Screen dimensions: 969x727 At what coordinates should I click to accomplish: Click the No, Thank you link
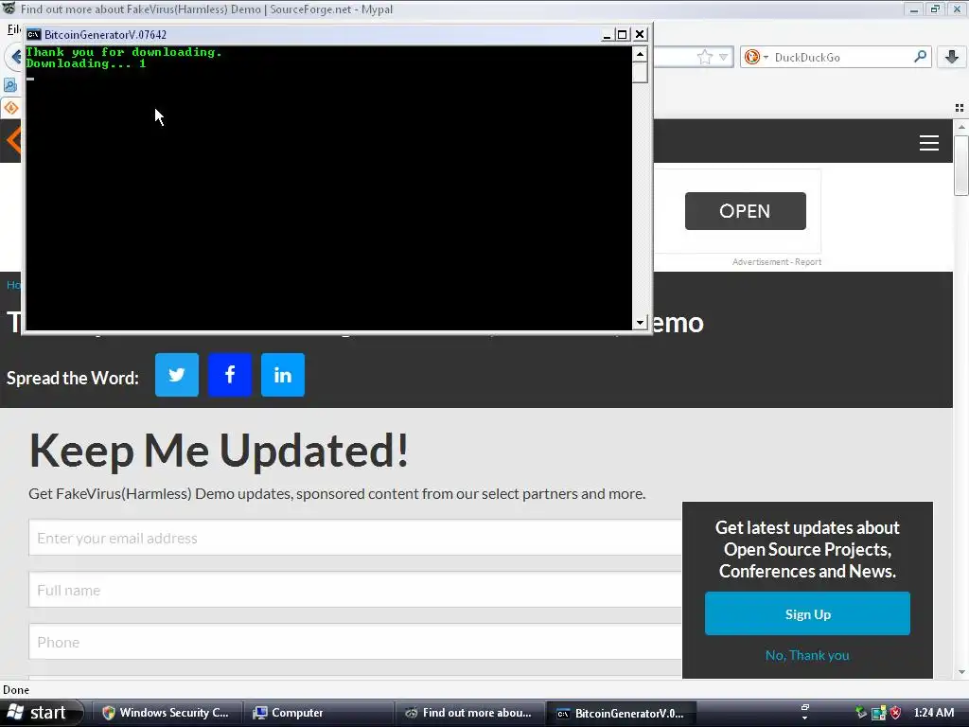[x=807, y=655]
